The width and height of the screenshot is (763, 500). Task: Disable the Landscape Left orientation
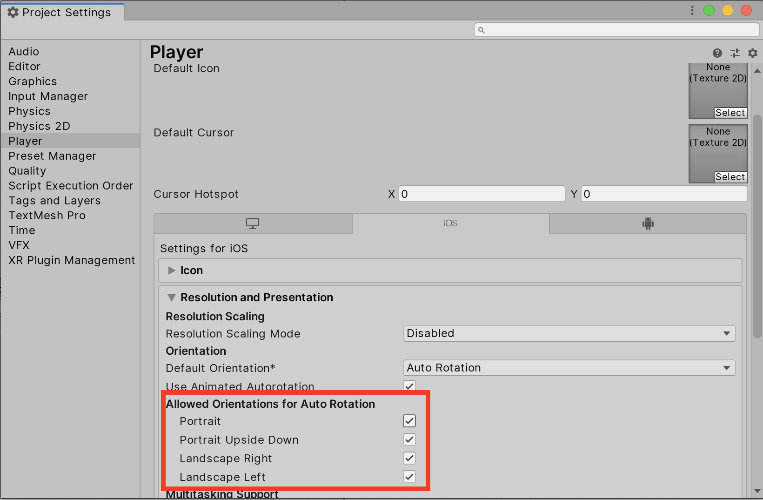(409, 477)
